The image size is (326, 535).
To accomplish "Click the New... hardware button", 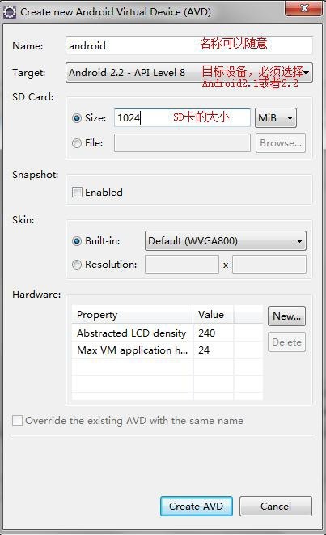I will [x=286, y=316].
